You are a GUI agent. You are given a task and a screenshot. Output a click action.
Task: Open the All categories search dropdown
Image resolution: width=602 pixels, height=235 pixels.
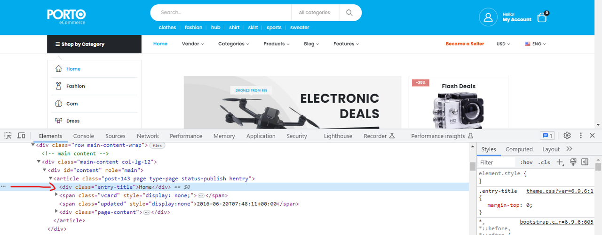[x=314, y=13]
